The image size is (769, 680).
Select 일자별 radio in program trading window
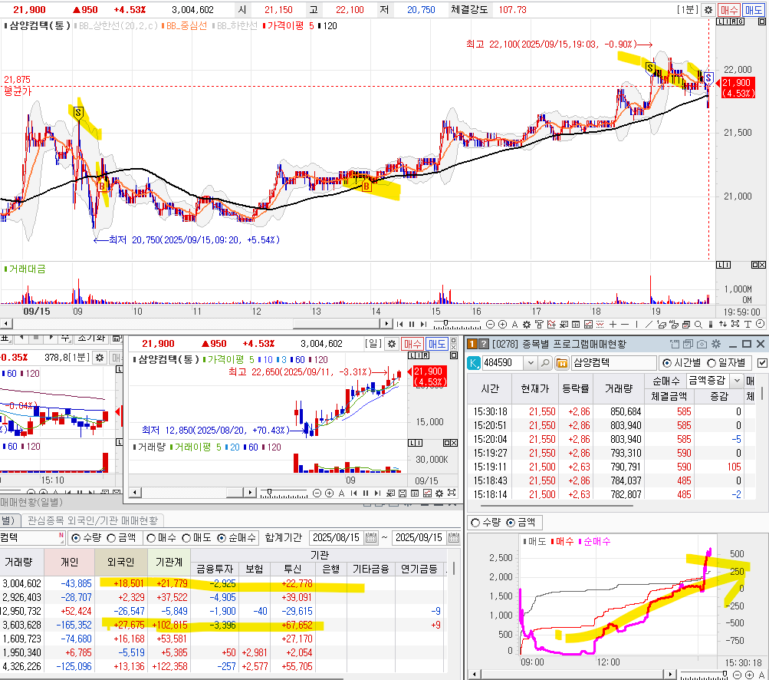pyautogui.click(x=711, y=363)
